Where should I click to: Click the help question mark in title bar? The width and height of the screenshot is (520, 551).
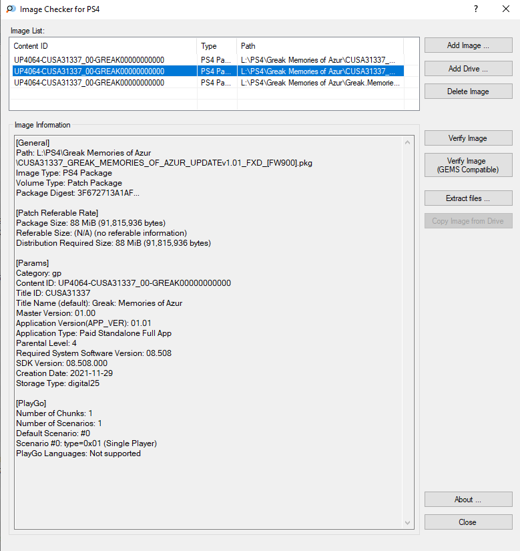click(476, 9)
